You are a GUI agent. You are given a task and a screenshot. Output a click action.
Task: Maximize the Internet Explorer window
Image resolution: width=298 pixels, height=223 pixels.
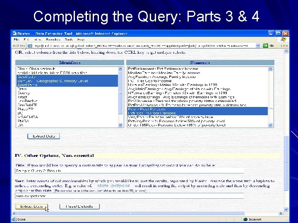pos(278,33)
